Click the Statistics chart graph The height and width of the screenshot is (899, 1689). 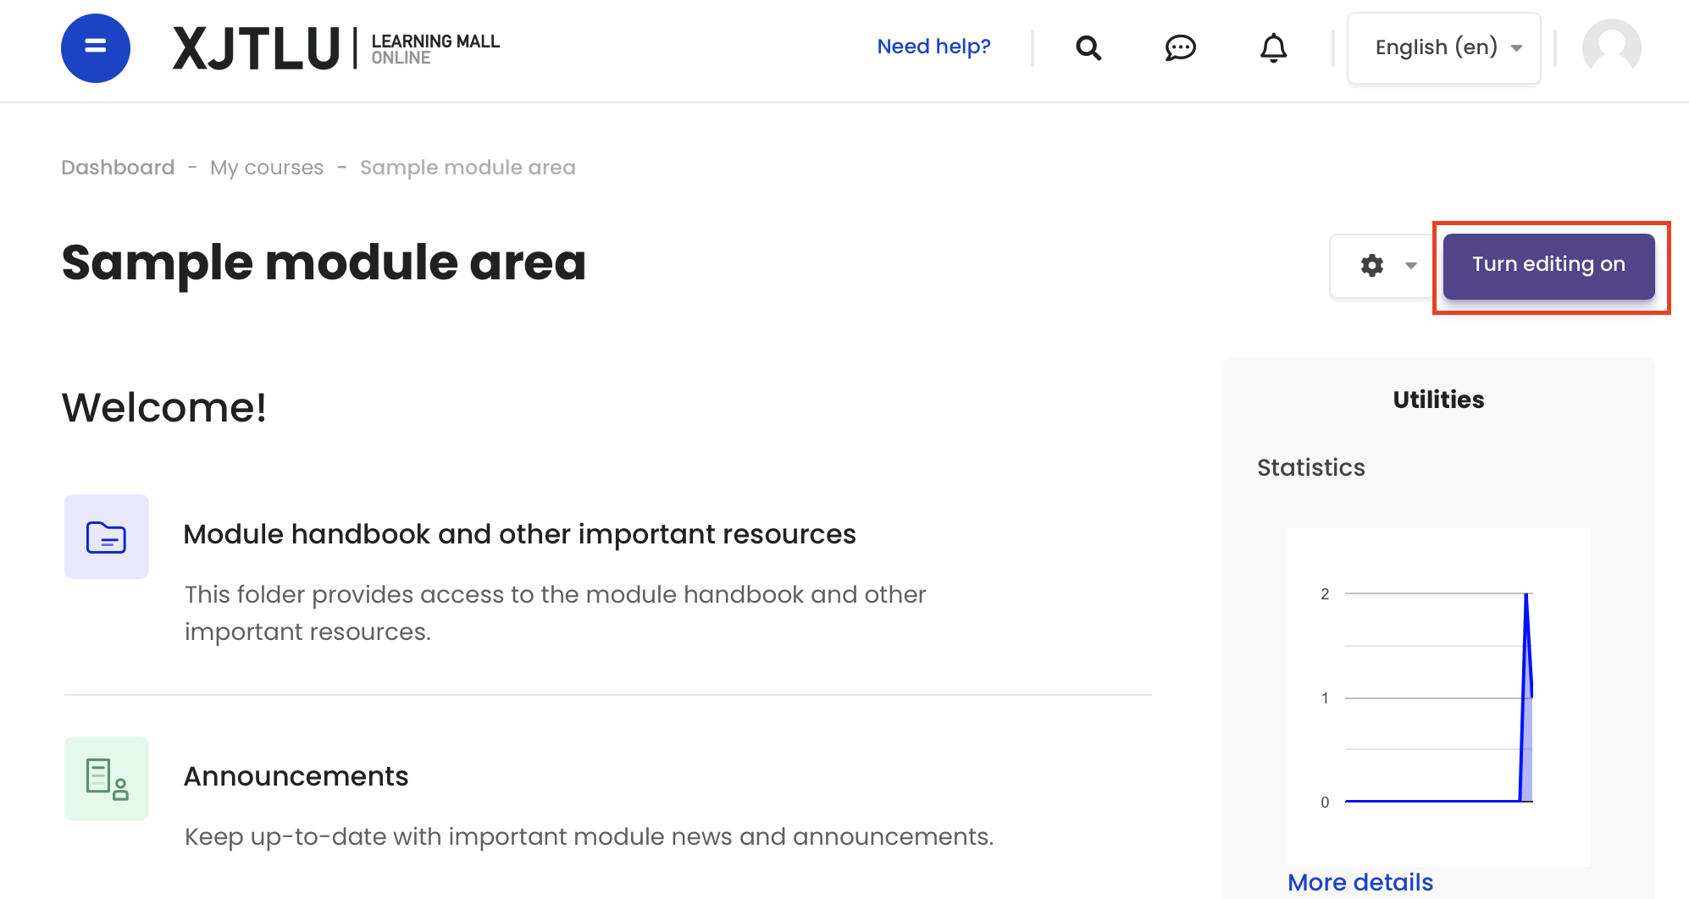tap(1439, 698)
